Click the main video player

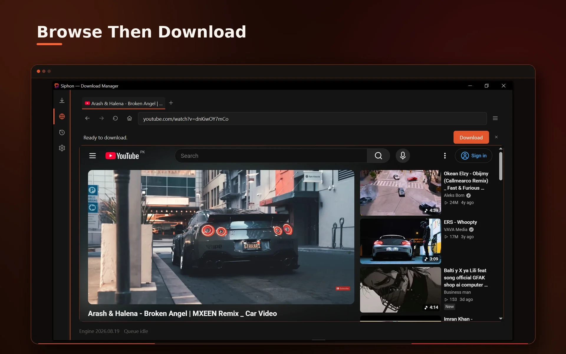221,237
